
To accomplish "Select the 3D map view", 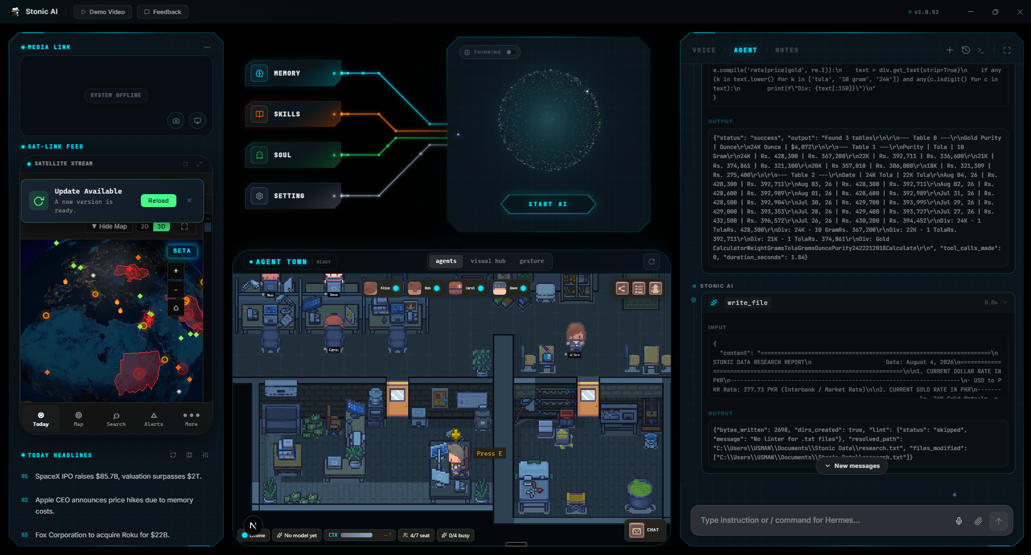I will point(161,226).
